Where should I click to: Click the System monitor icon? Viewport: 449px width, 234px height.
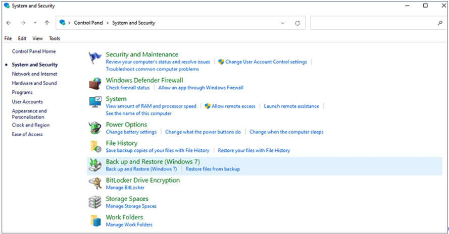(95, 102)
